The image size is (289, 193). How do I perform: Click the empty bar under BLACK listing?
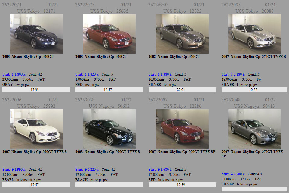tap(109, 185)
